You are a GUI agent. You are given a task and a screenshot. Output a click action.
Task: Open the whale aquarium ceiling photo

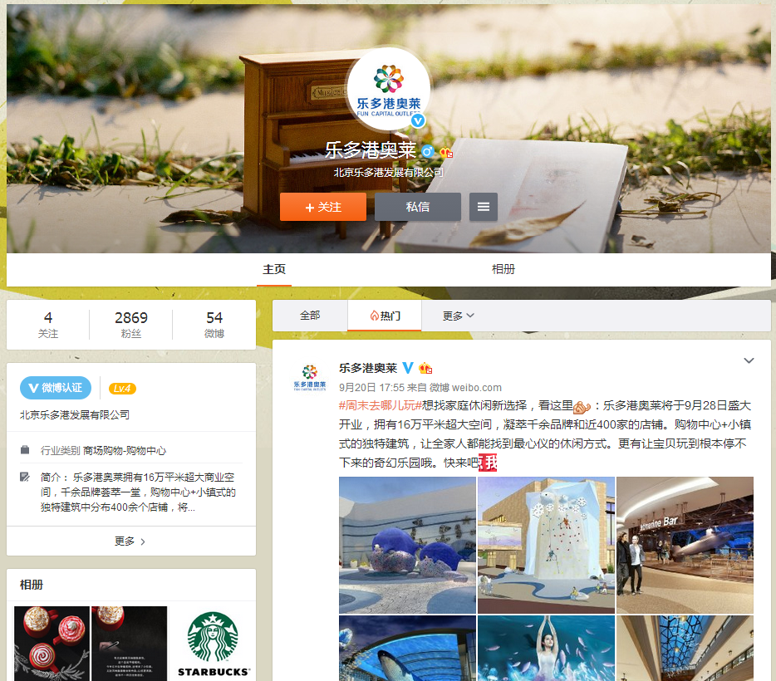pyautogui.click(x=407, y=649)
